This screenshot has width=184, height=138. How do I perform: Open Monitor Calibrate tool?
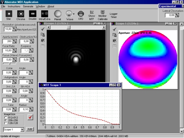(x=103, y=15)
